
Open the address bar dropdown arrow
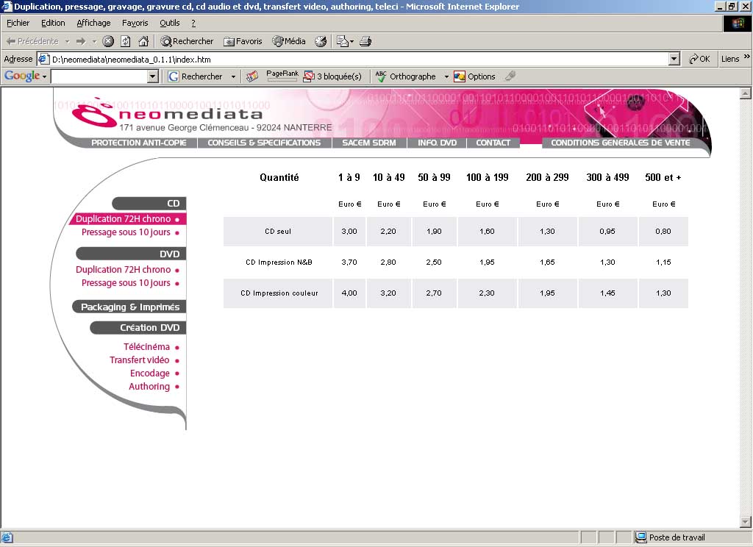pyautogui.click(x=674, y=59)
